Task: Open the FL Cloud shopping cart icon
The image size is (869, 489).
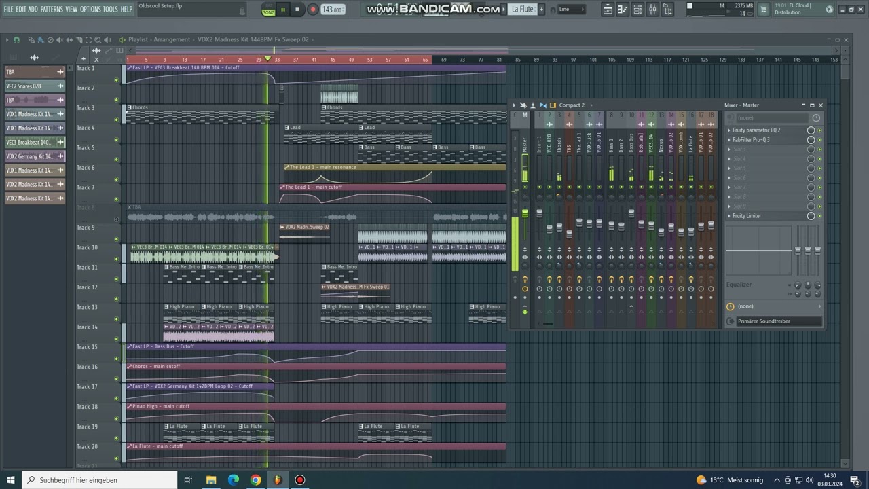Action: coord(764,9)
